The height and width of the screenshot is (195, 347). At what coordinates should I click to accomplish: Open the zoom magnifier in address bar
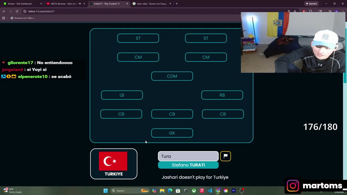tap(289, 11)
